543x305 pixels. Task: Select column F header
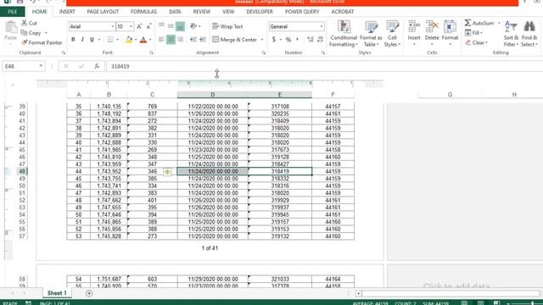tap(333, 94)
